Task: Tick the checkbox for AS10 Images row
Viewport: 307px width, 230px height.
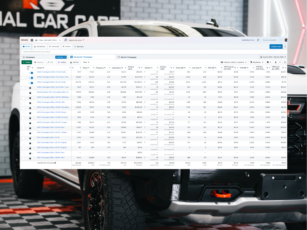Action: (23, 123)
